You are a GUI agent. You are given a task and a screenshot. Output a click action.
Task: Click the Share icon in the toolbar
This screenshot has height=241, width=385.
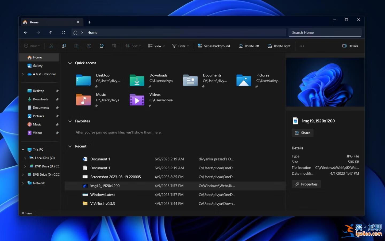[x=102, y=46]
